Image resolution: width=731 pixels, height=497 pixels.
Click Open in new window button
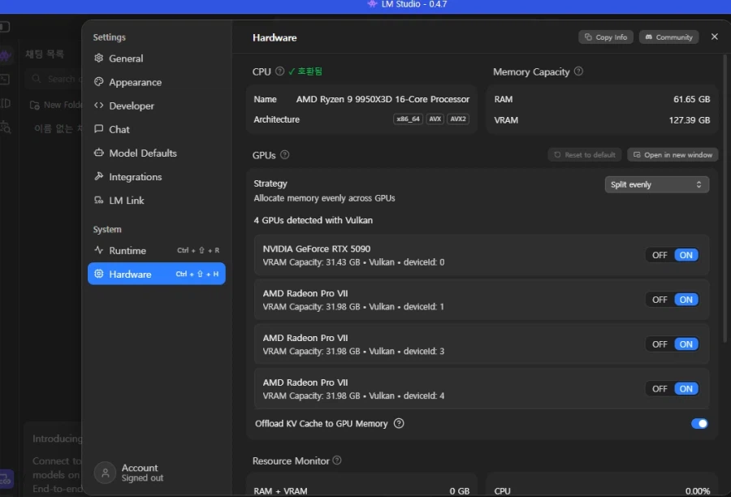pyautogui.click(x=673, y=155)
